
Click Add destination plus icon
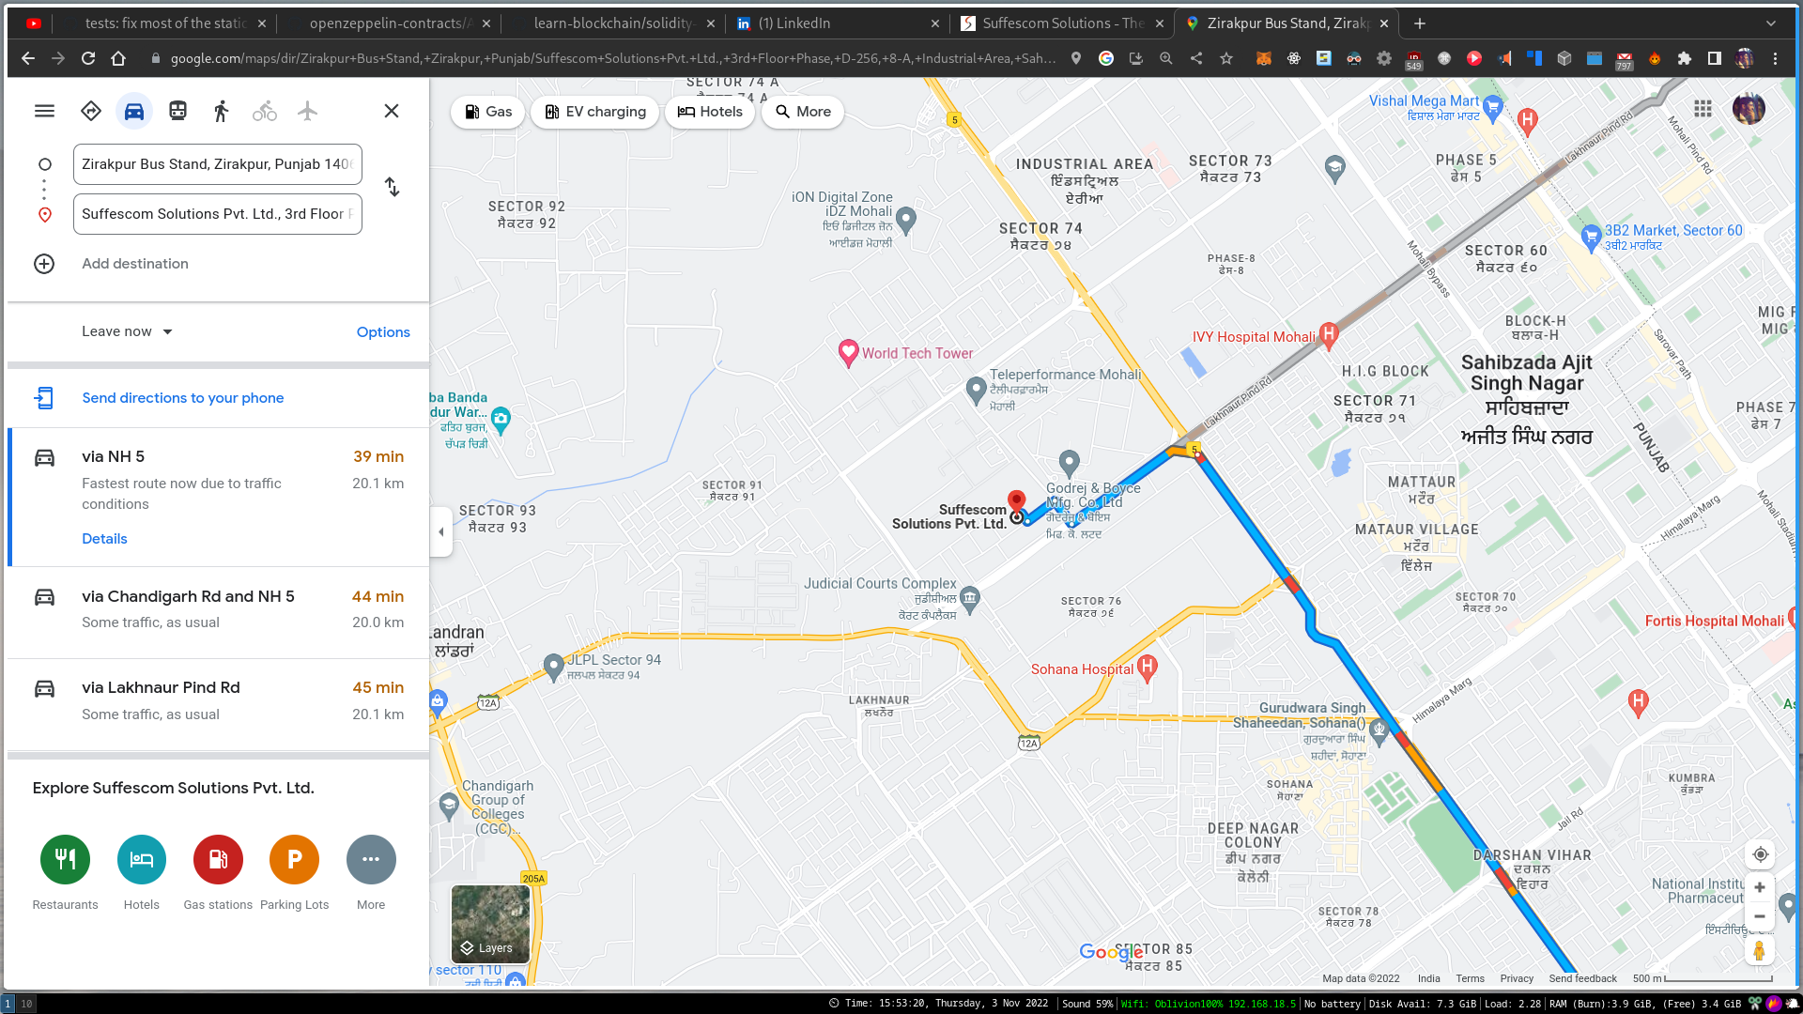(44, 264)
